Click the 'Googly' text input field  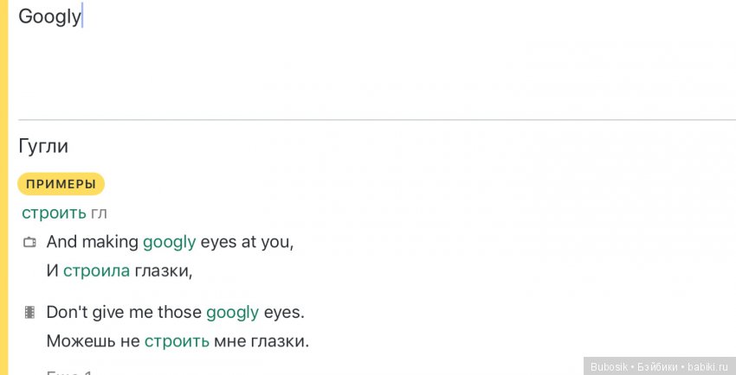[49, 16]
